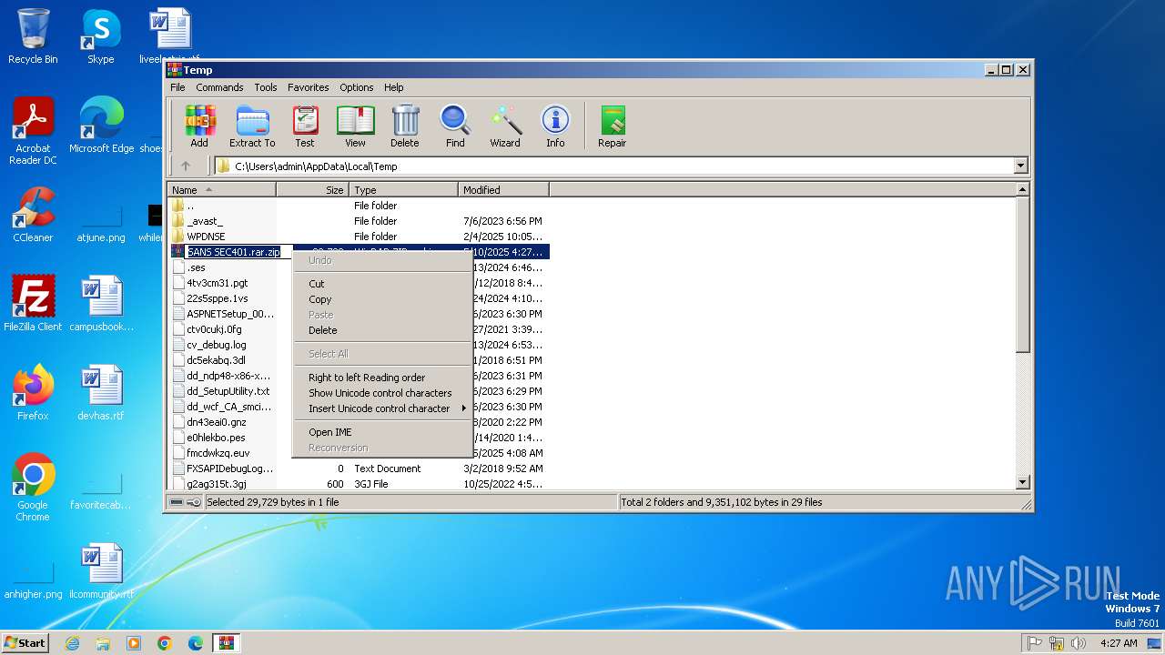Select the WPDNSE folder
This screenshot has height=655, width=1165.
(206, 237)
